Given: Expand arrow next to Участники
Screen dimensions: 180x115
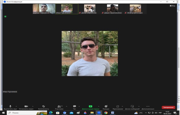Looking at the screenshot, I should [66, 106].
